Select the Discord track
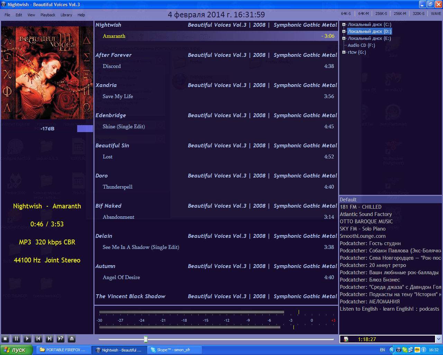The height and width of the screenshot is (355, 443). tap(216, 66)
